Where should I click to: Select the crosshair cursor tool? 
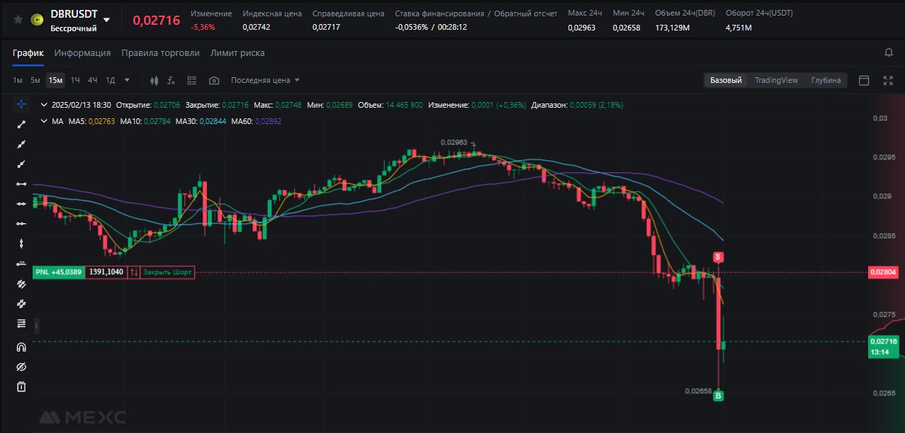(21, 104)
